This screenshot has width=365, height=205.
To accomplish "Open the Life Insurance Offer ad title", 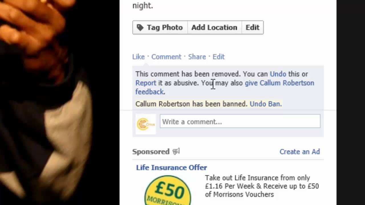I will [171, 167].
